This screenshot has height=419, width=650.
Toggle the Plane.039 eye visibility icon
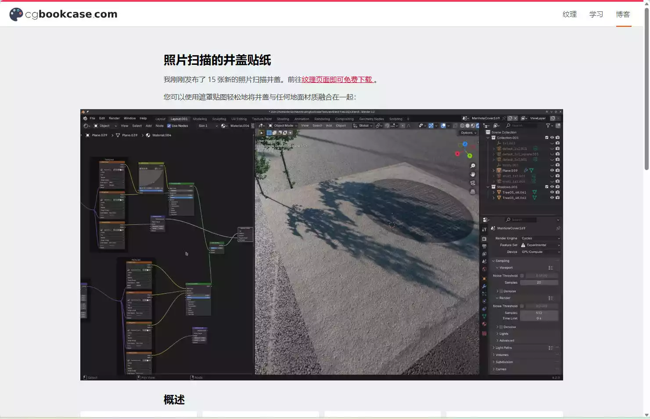[552, 170]
